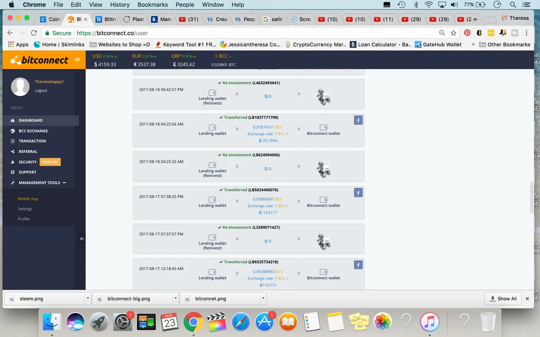Collapse the Management Tools menu
Screen dimensions: 540x337
[64, 182]
